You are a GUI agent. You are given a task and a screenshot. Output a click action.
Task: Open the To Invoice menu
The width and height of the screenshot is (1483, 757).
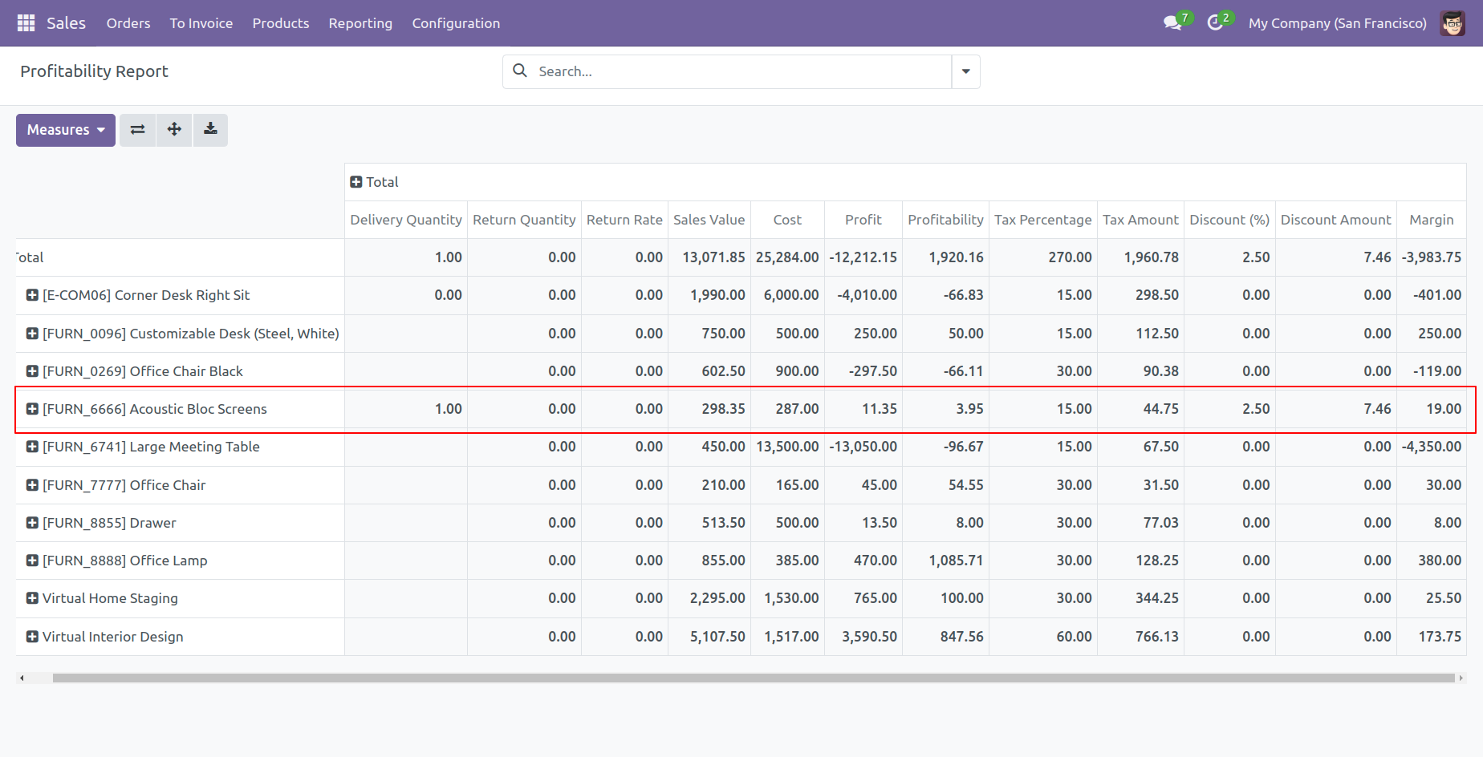click(x=201, y=23)
